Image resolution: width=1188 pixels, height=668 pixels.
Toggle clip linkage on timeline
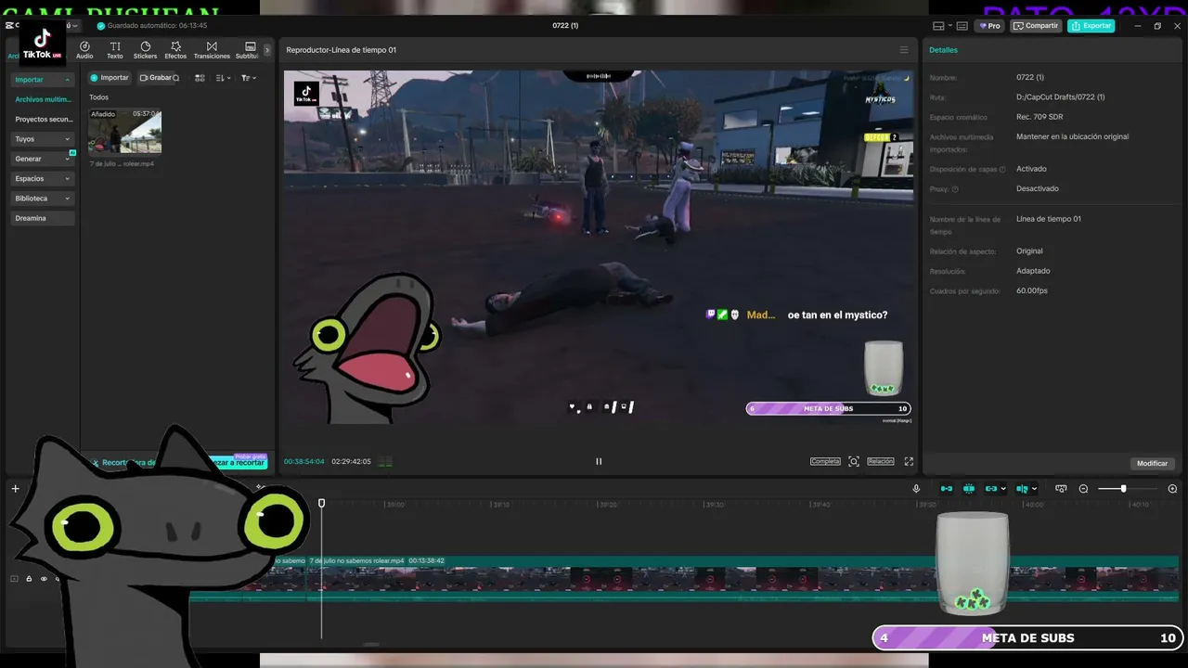click(991, 489)
